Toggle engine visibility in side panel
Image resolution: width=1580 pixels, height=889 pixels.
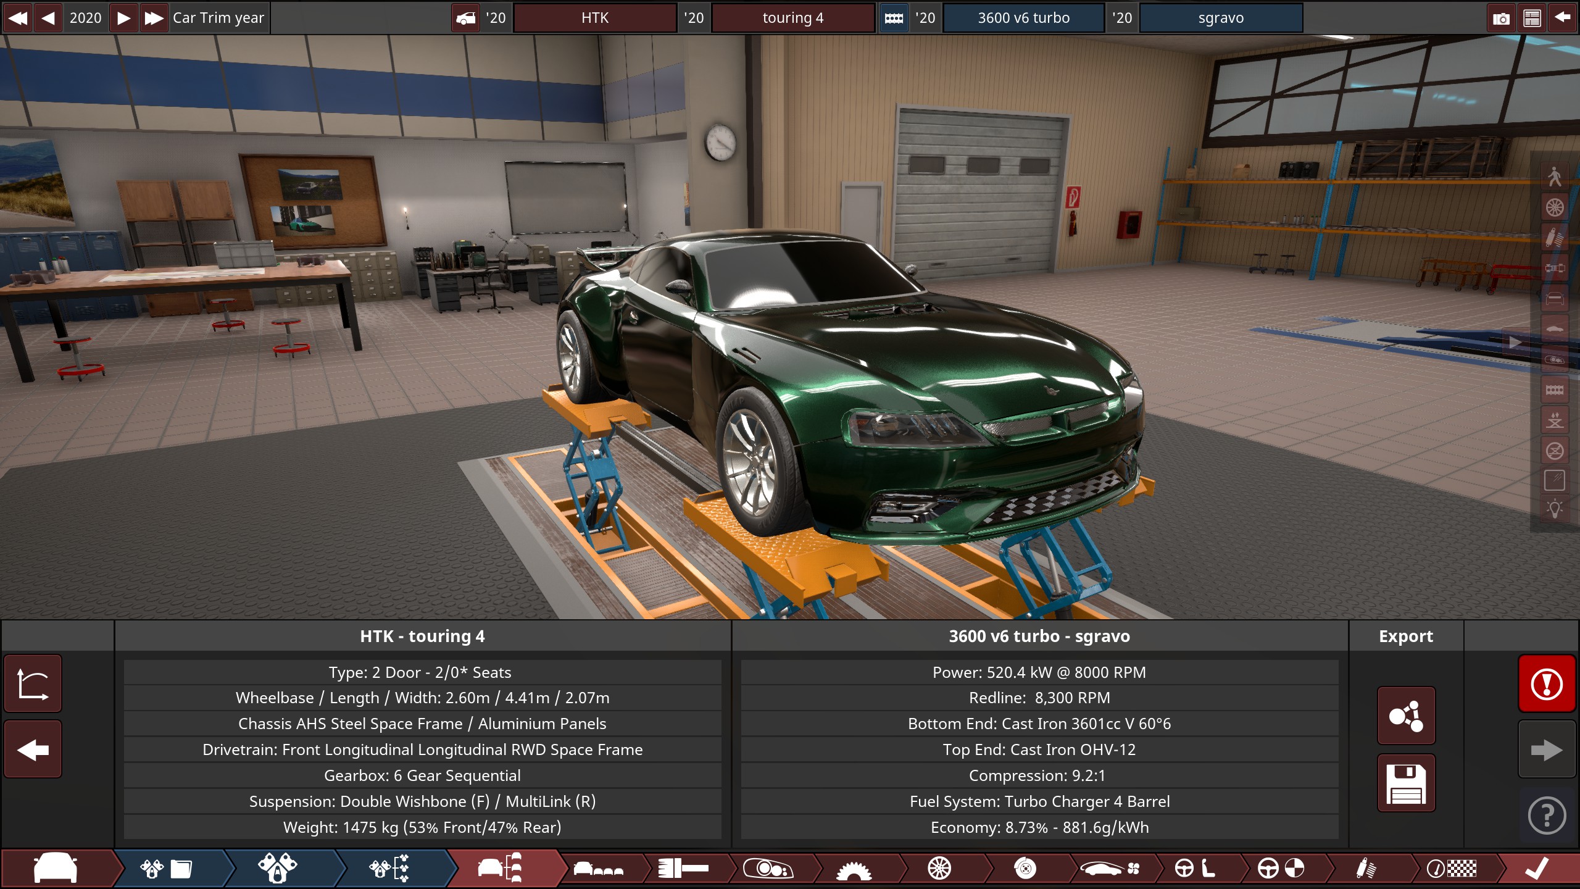(x=1555, y=390)
